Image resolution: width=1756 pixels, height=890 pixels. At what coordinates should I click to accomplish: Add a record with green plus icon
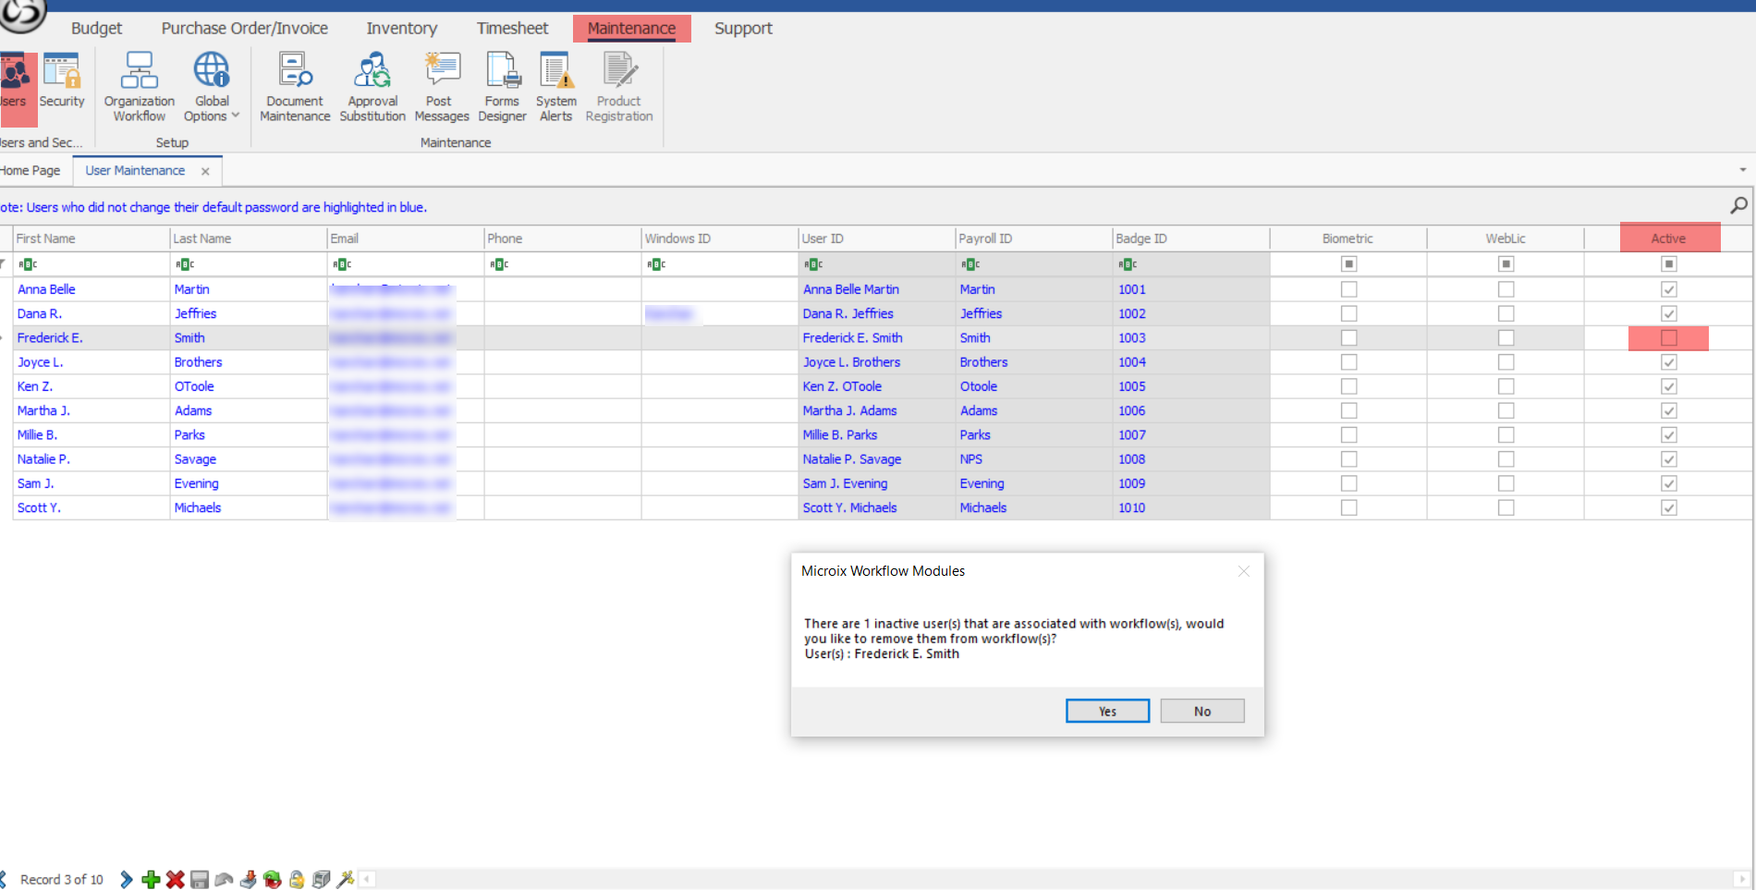pyautogui.click(x=151, y=879)
